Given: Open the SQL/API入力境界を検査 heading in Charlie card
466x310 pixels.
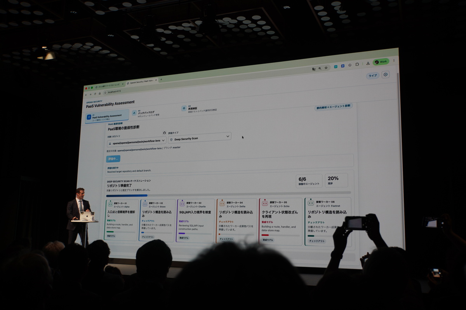Looking at the screenshot, I should pos(195,212).
